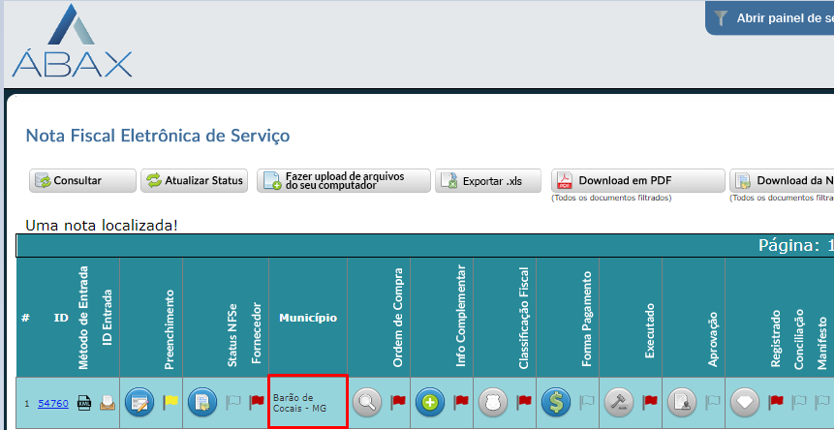Click the Consultar button
This screenshot has height=430, width=835.
click(80, 180)
